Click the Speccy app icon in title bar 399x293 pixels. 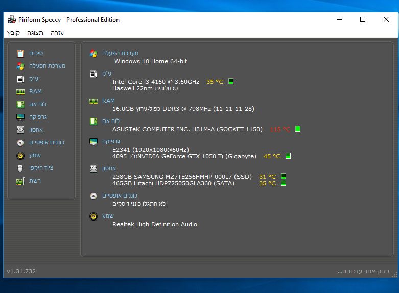12,19
